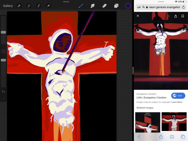This screenshot has width=188, height=141.
Task: Open Safari bookmarks book icon
Action: coord(172,137)
